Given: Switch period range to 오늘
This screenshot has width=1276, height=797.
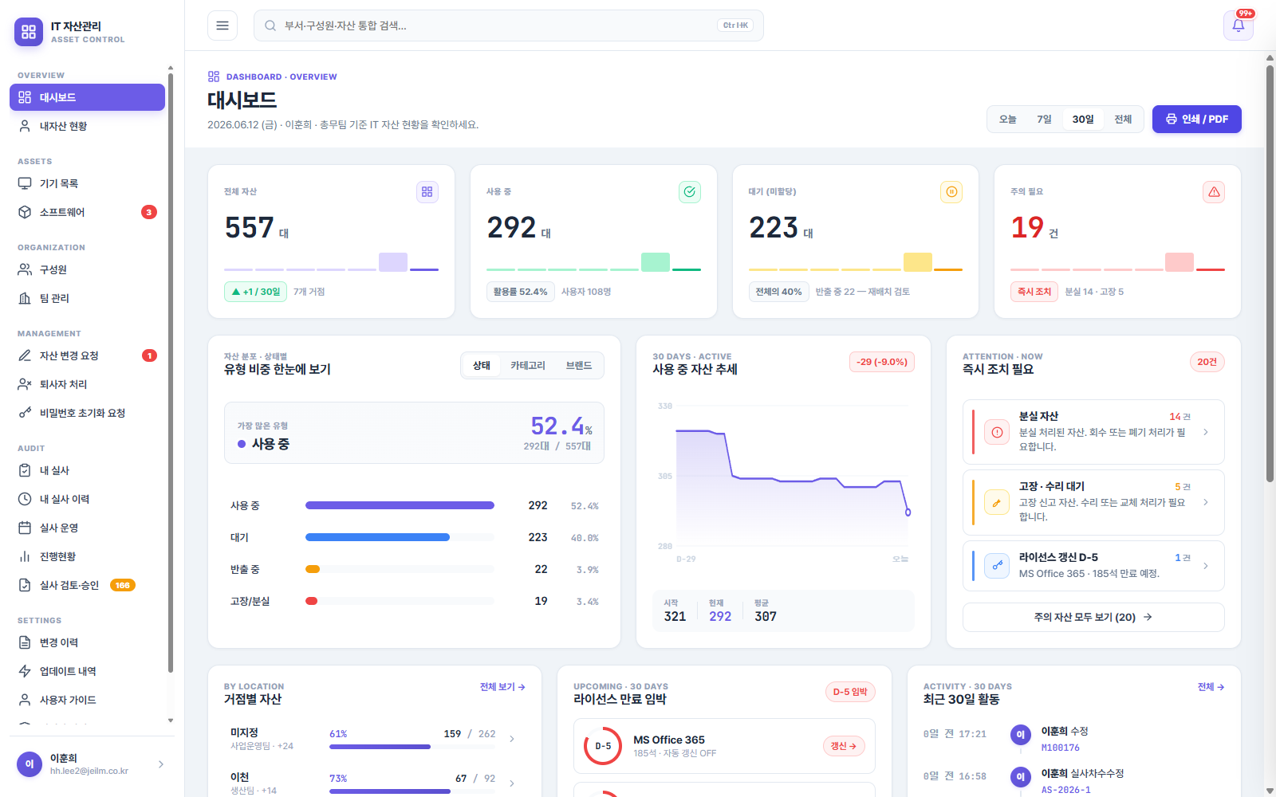Looking at the screenshot, I should pos(1008,120).
